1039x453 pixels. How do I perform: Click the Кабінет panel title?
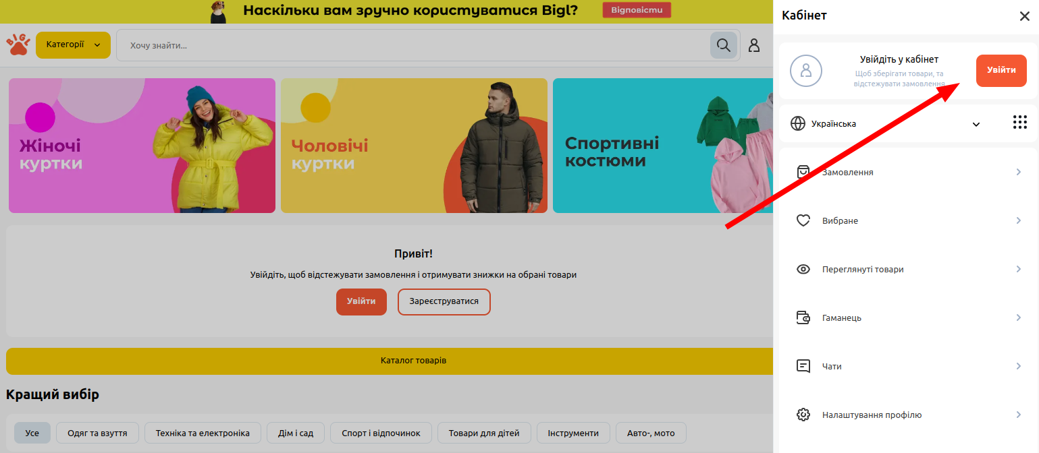(x=804, y=16)
